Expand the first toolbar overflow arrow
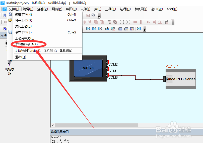Image resolution: width=203 pixels, height=143 pixels. 99,16
